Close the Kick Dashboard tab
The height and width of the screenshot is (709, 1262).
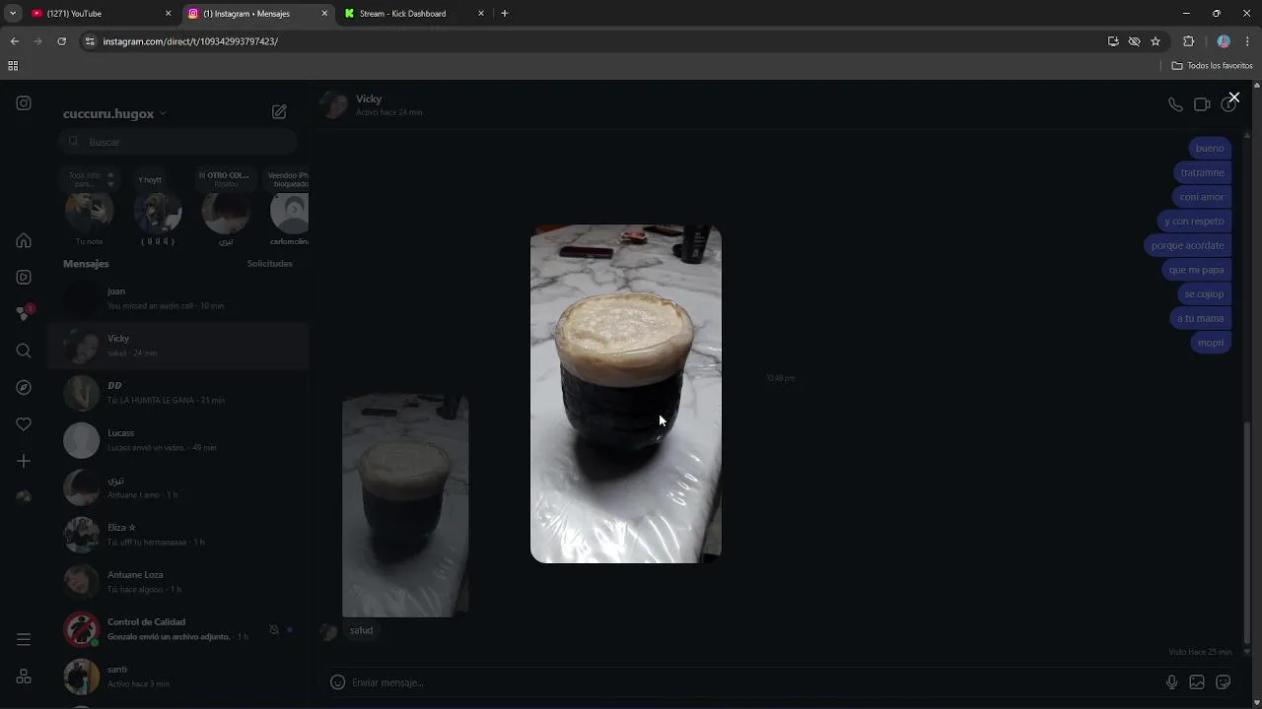point(481,14)
